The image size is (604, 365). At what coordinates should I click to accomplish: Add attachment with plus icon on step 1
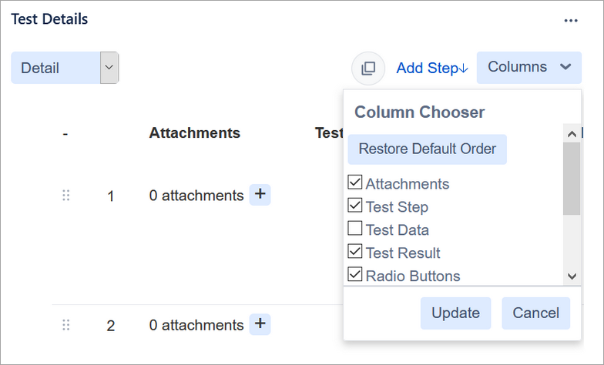260,194
